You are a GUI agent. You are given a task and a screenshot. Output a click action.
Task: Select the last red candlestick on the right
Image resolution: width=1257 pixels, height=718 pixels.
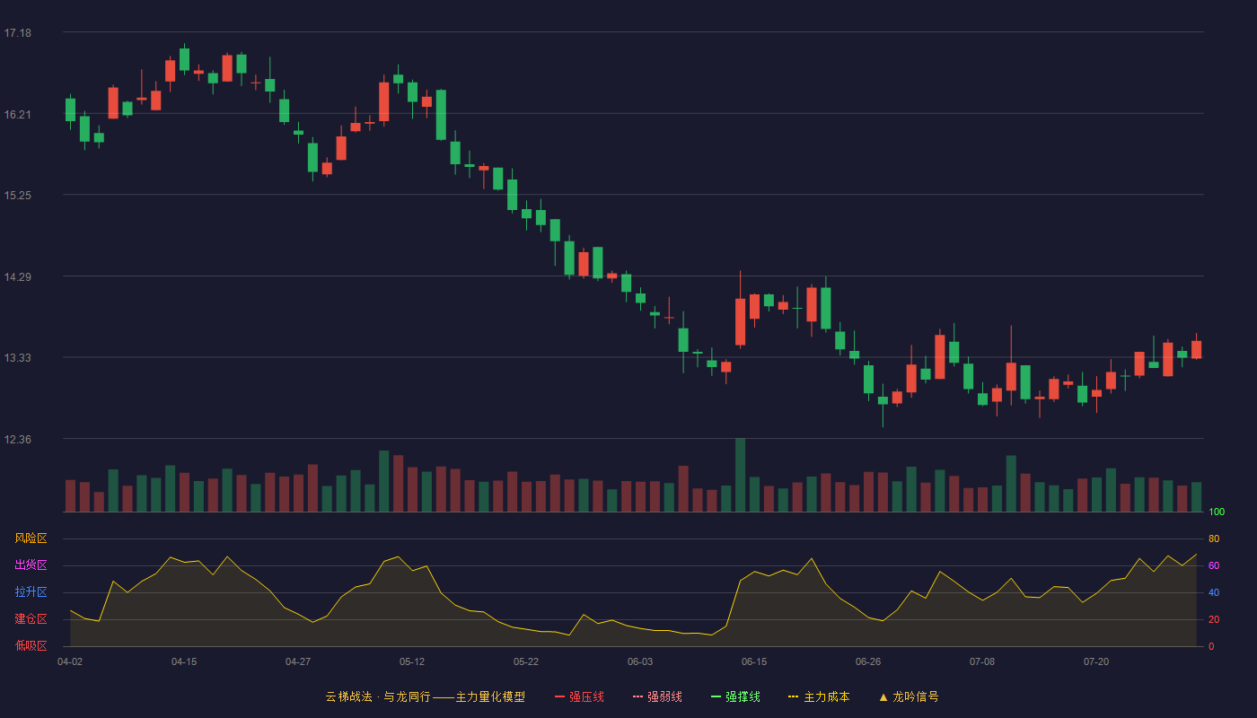1196,349
